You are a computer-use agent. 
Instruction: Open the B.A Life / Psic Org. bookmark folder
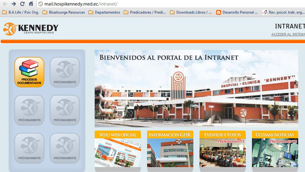coord(20,12)
